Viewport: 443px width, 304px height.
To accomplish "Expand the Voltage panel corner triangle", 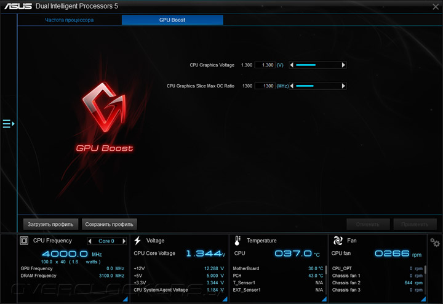I will pyautogui.click(x=225, y=299).
